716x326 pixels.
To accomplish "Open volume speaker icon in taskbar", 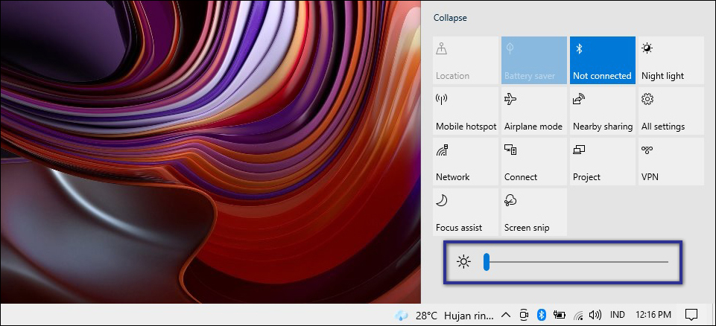I will pyautogui.click(x=595, y=315).
